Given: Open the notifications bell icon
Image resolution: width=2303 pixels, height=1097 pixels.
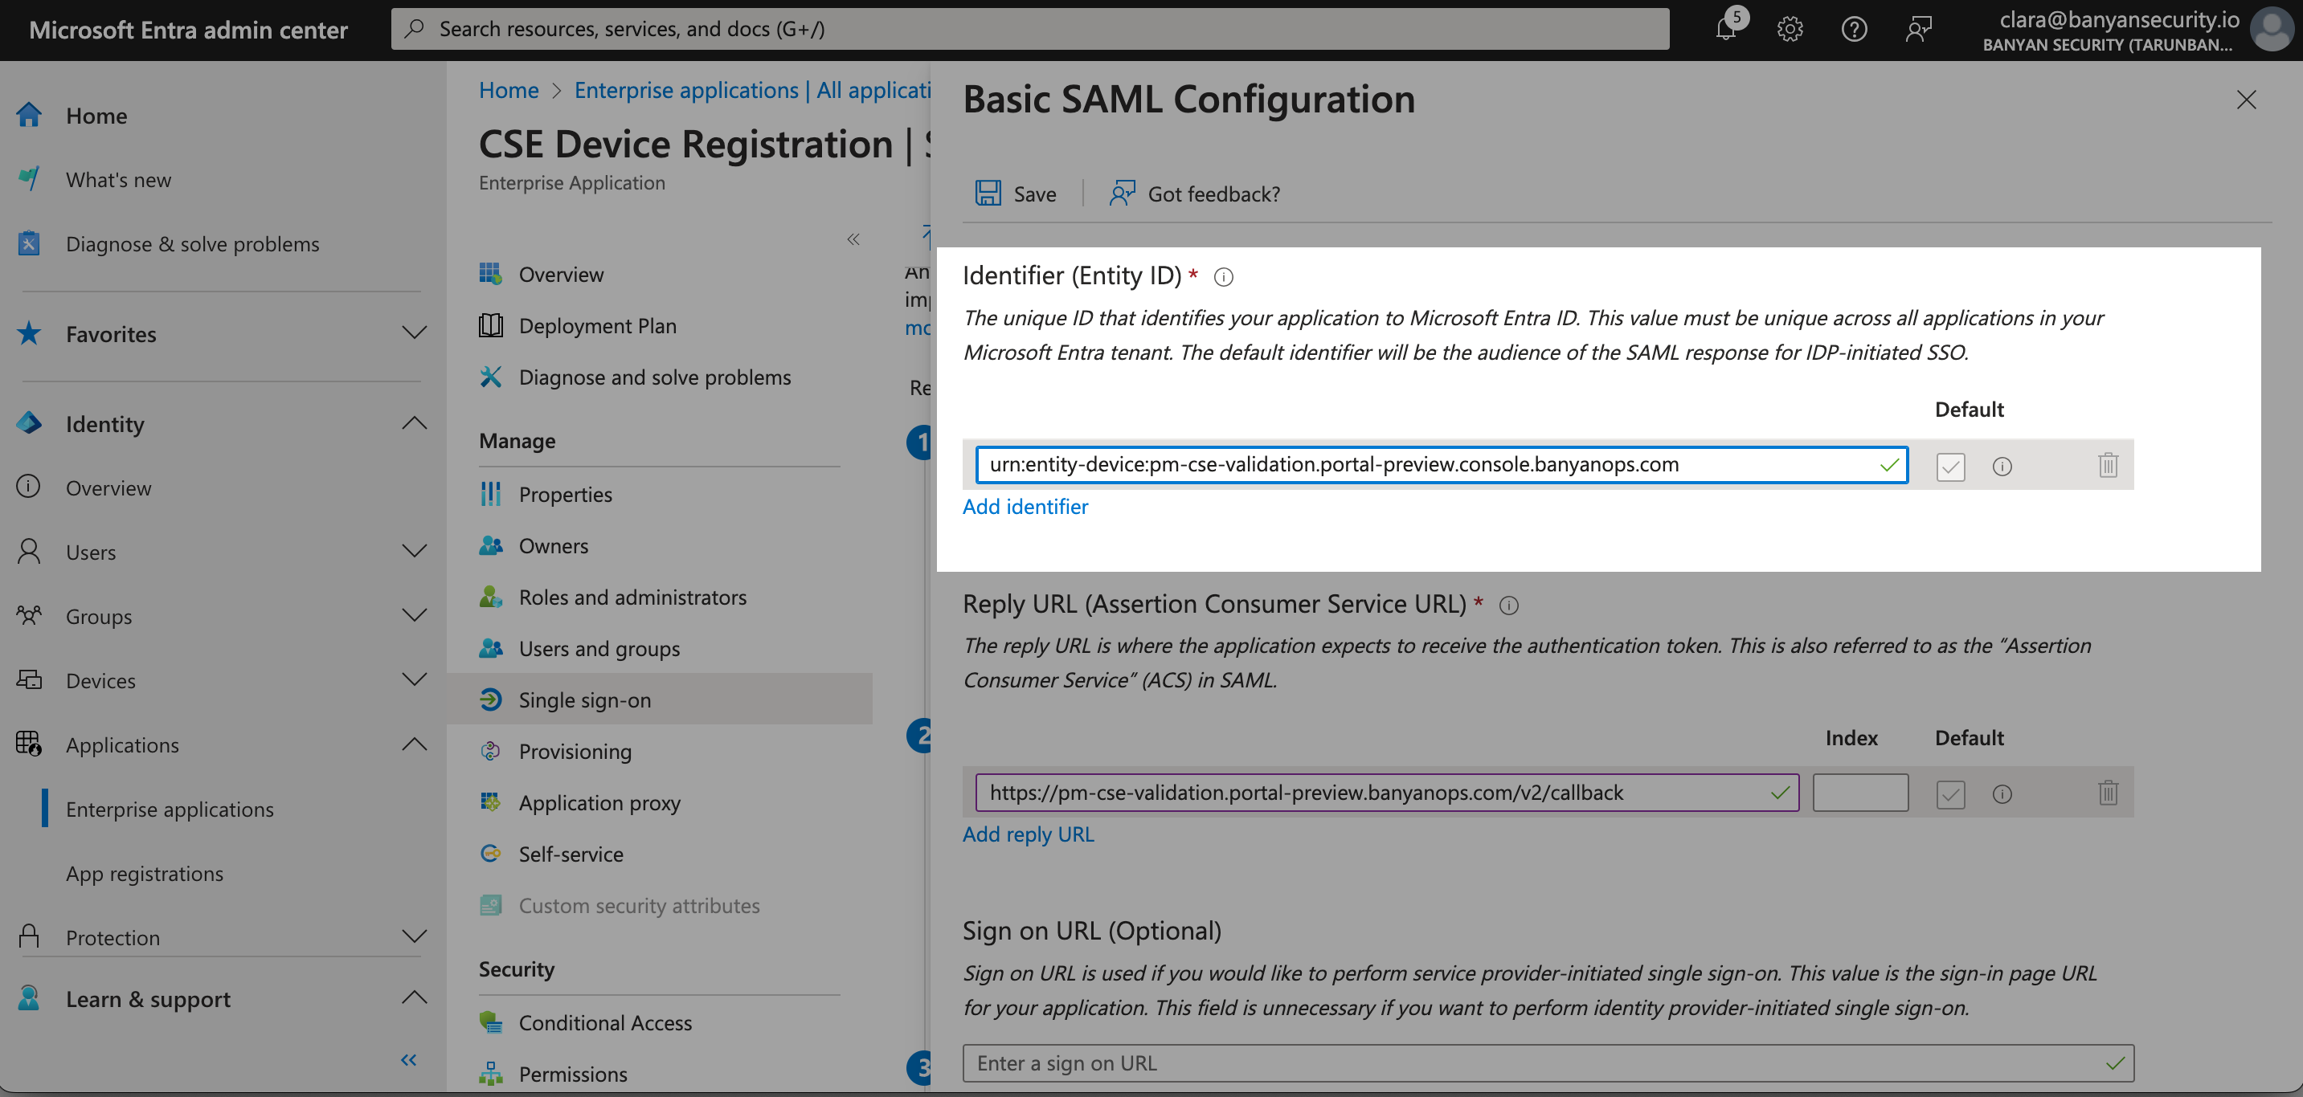Looking at the screenshot, I should (x=1725, y=29).
